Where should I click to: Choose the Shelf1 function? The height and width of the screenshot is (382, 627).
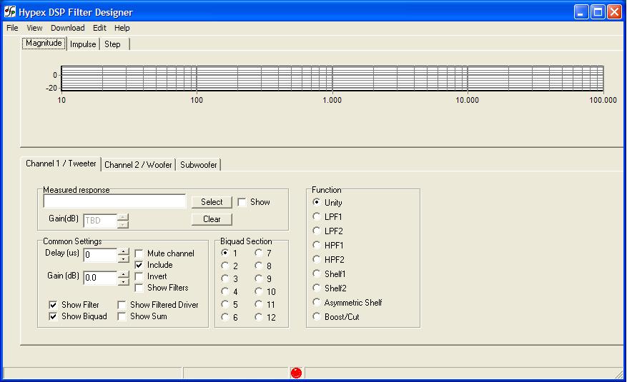point(316,273)
